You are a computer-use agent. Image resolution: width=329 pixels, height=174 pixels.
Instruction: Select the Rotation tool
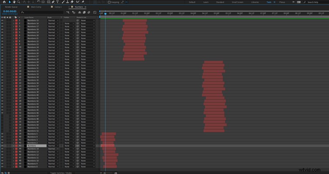39,2
